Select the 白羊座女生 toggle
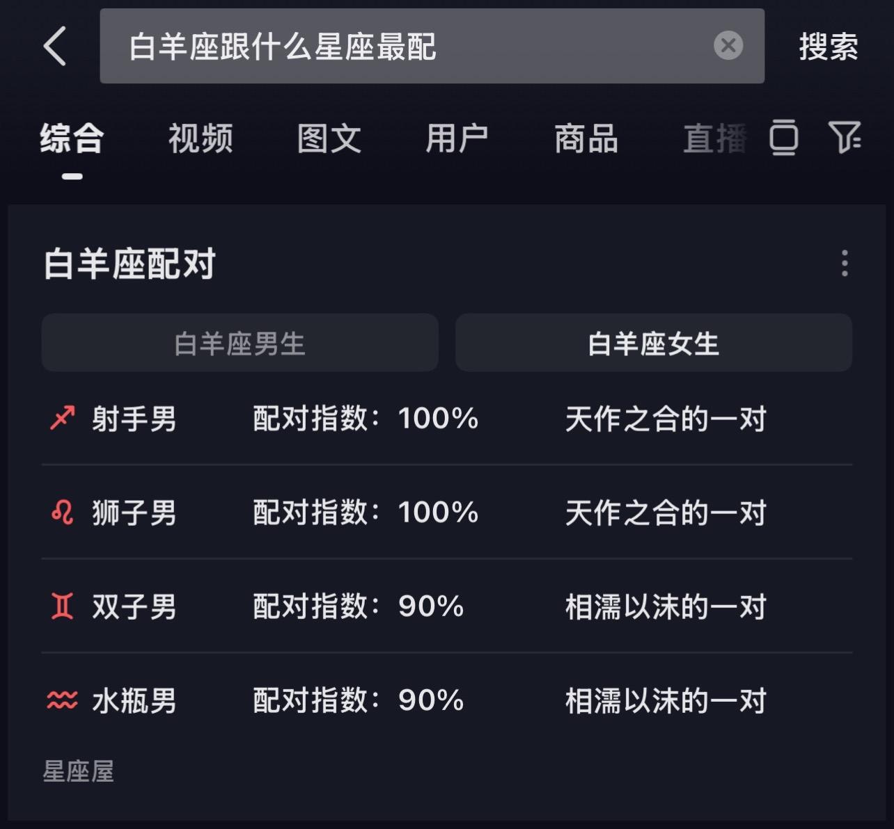This screenshot has width=894, height=829. pos(654,343)
